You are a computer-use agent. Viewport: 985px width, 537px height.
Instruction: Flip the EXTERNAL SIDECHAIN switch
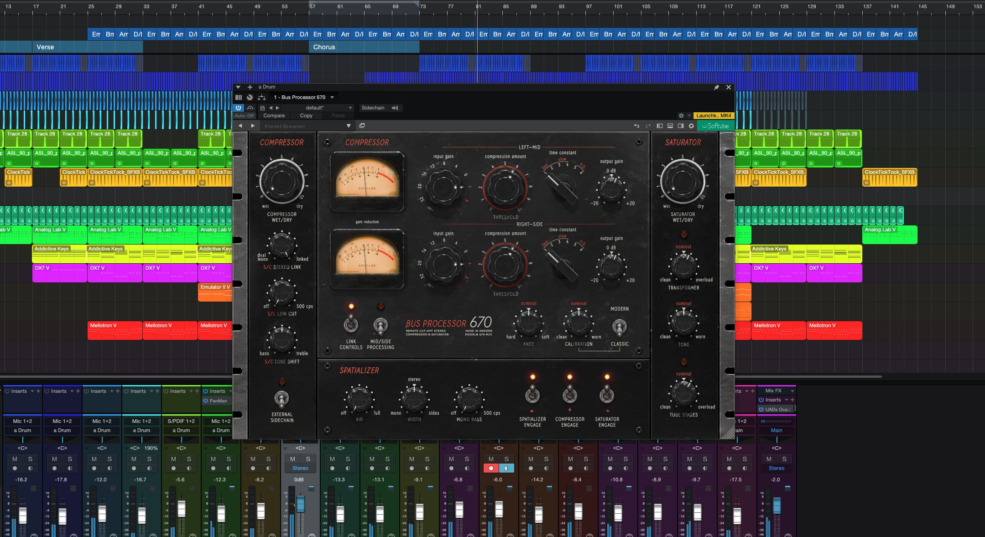pos(281,399)
